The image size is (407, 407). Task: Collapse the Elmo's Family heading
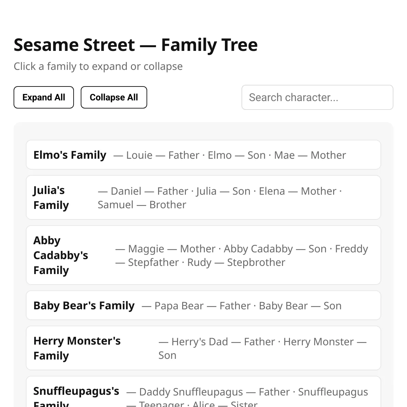point(70,155)
